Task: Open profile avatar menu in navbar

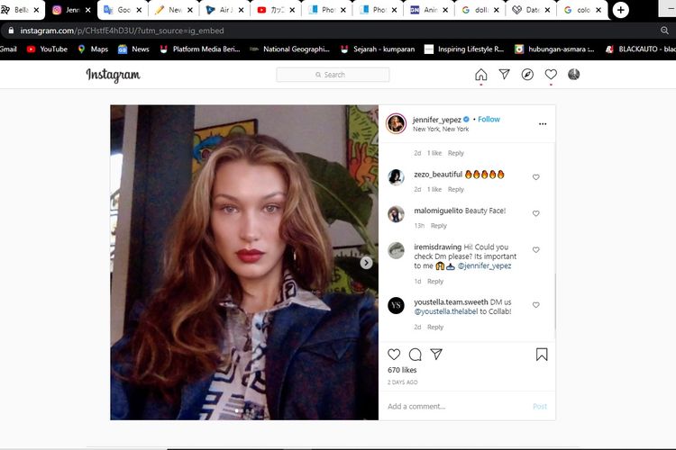Action: click(574, 75)
